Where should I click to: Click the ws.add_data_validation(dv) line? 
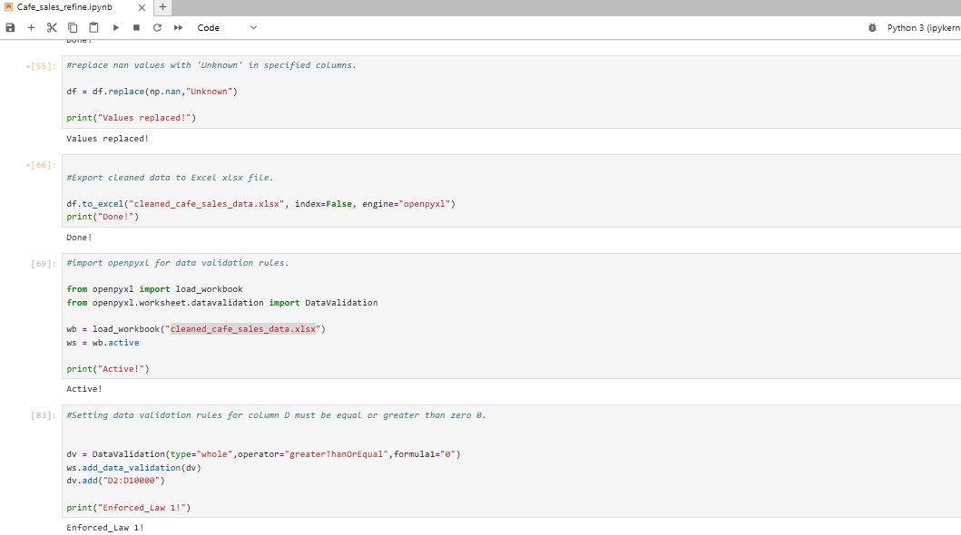[x=133, y=468]
